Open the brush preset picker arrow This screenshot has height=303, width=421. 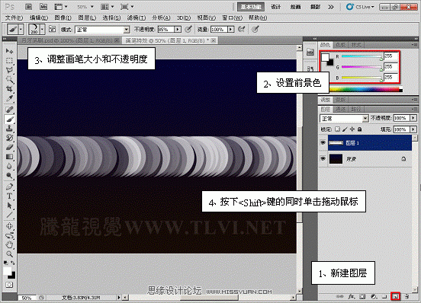(x=42, y=29)
